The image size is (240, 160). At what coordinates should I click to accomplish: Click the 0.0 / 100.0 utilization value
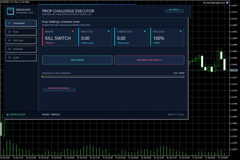(179, 73)
